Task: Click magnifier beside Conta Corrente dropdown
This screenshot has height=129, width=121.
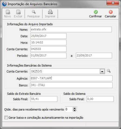Action: click(109, 71)
